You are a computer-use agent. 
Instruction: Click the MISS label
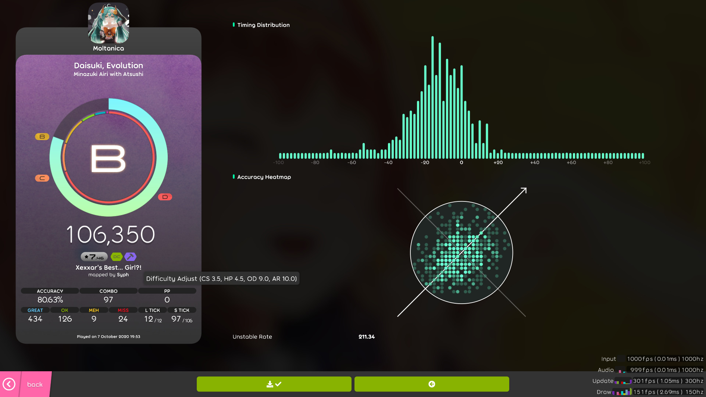123,310
